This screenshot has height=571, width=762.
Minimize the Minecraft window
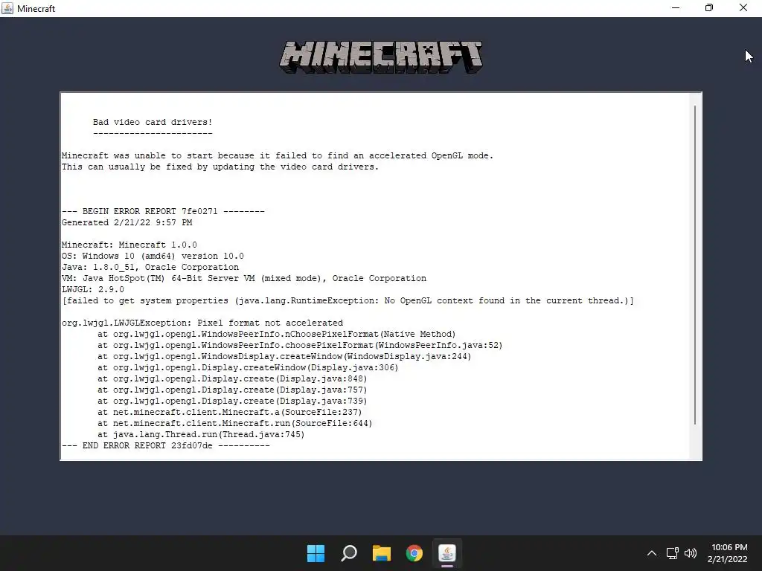(x=676, y=7)
